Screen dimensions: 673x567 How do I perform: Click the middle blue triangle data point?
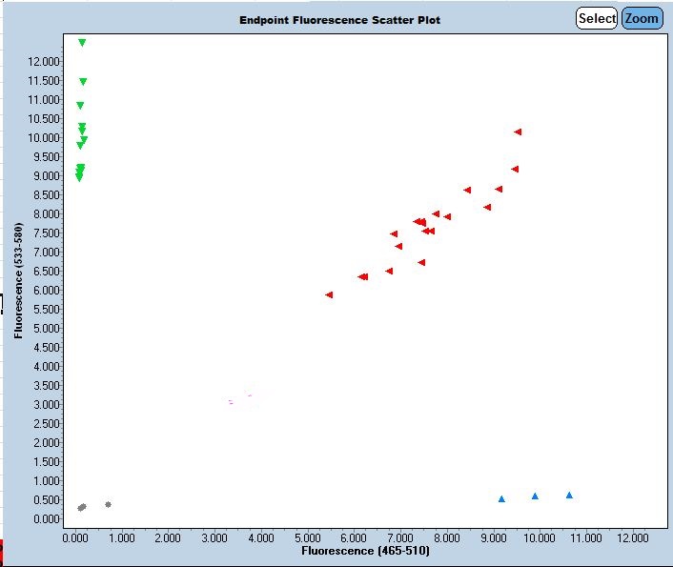click(x=535, y=496)
